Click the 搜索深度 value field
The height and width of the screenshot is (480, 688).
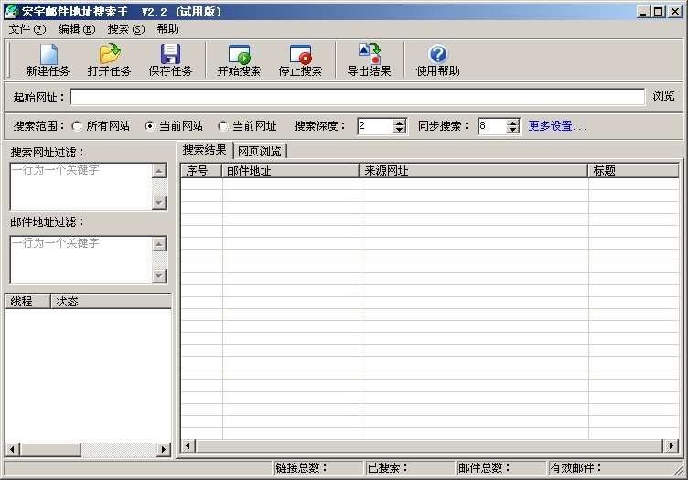click(375, 126)
